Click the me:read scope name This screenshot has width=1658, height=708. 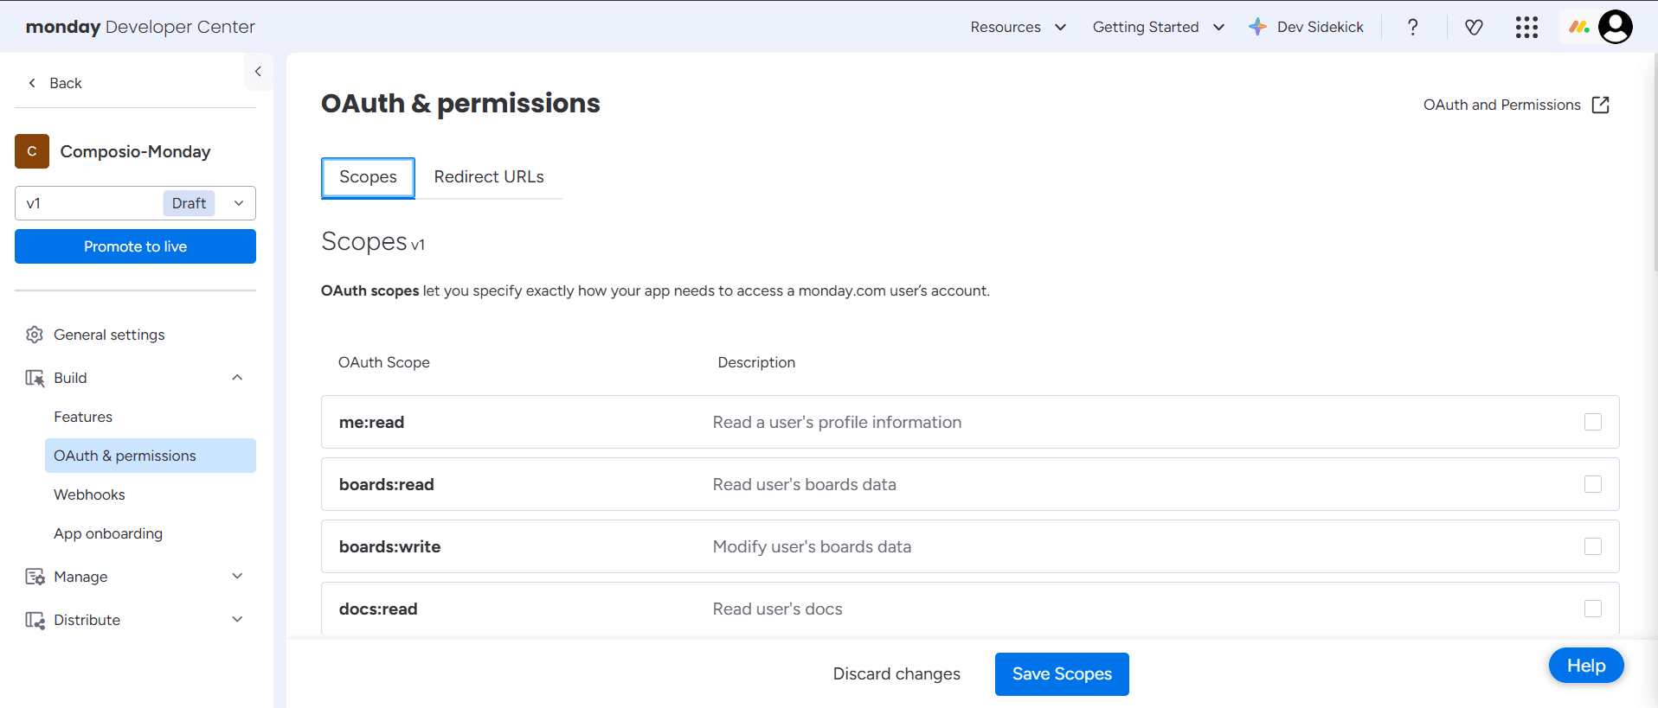(371, 422)
